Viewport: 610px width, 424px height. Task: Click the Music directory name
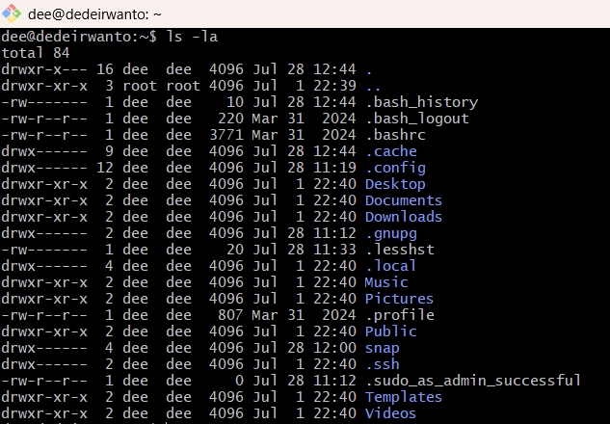pos(386,282)
